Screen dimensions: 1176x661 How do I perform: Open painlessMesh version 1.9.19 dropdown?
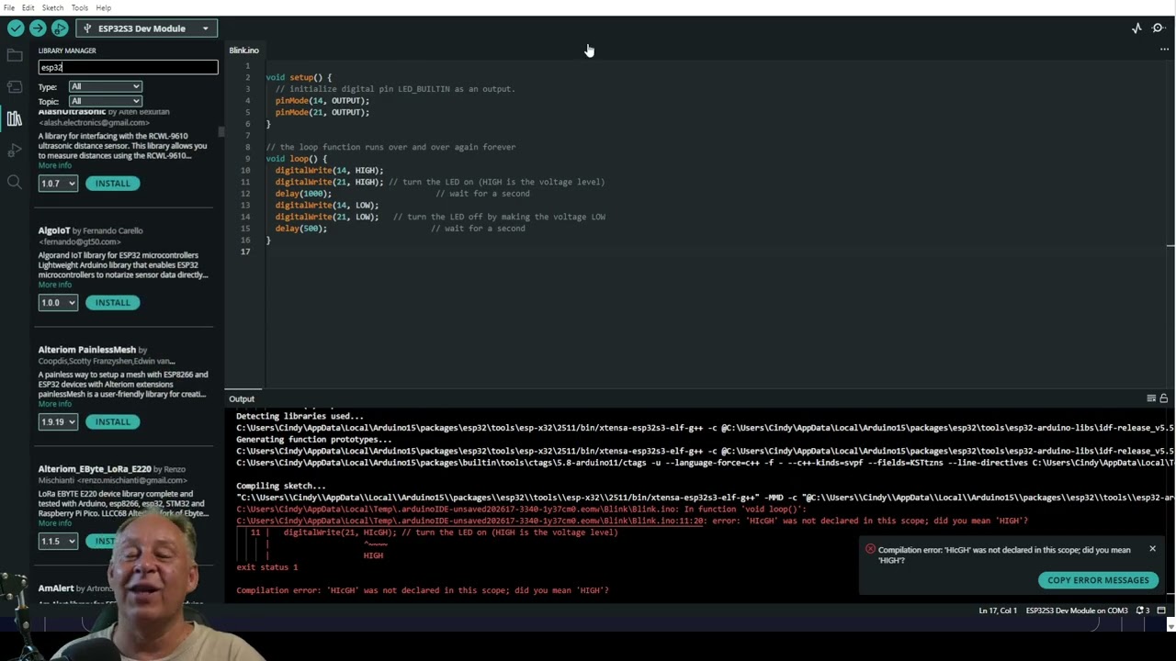[58, 422]
